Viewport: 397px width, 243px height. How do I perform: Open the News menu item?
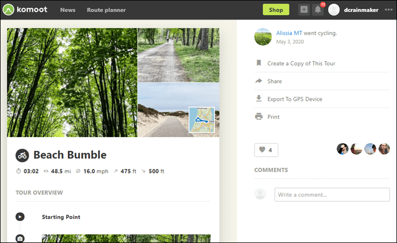(x=68, y=10)
